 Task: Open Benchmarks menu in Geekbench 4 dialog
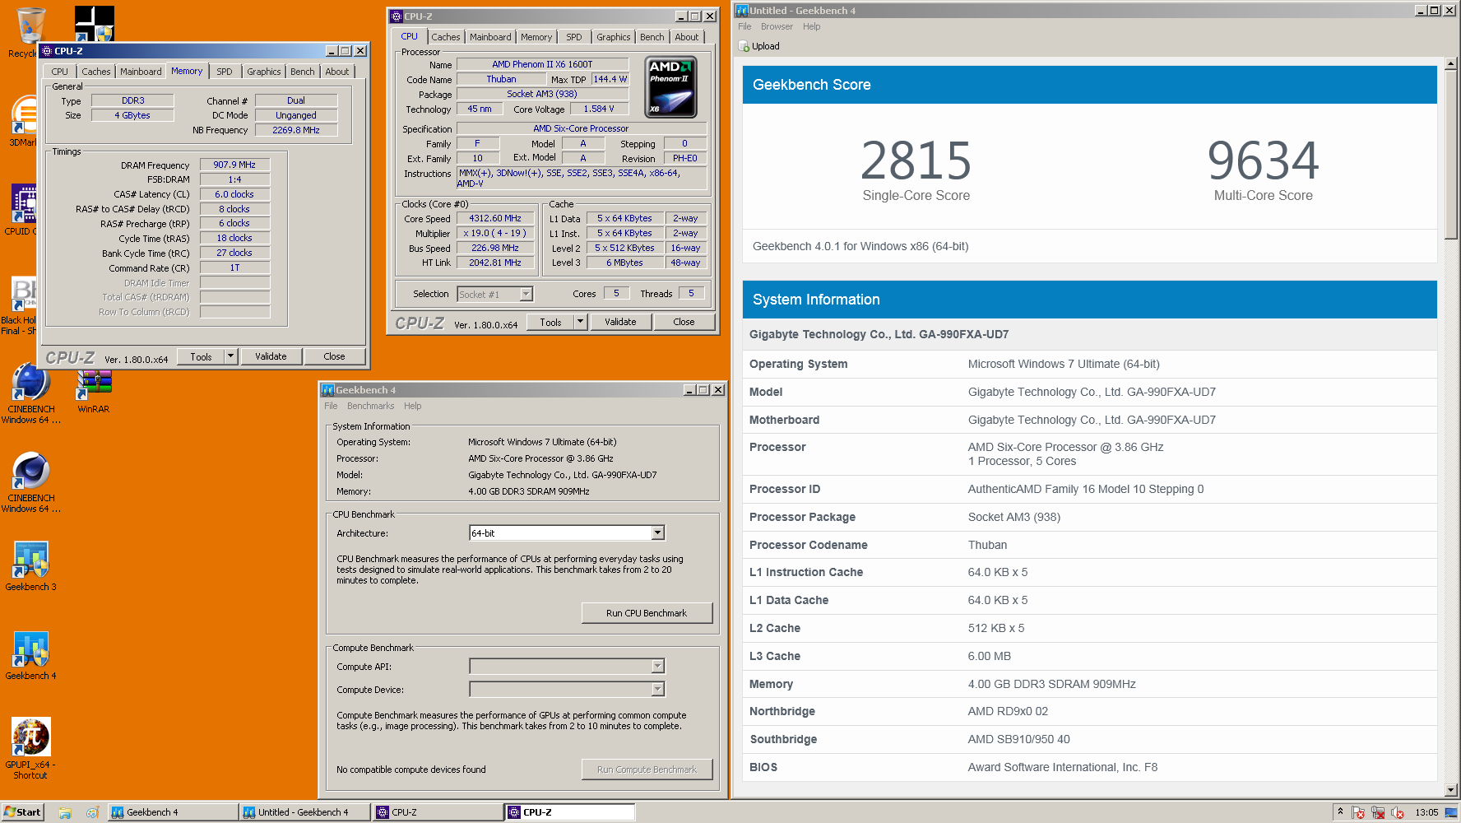pos(370,407)
